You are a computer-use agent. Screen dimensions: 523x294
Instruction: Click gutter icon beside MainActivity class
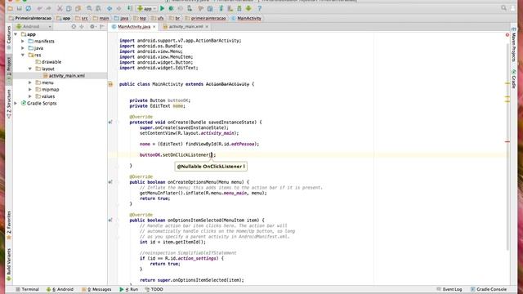pos(110,84)
